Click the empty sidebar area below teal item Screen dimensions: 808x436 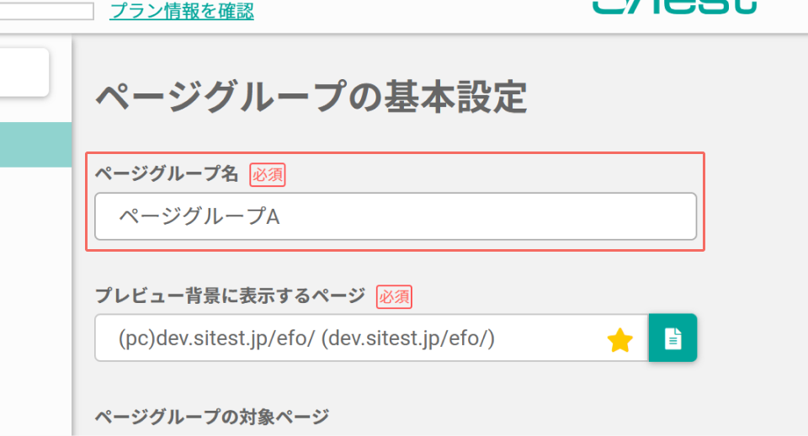(x=35, y=301)
